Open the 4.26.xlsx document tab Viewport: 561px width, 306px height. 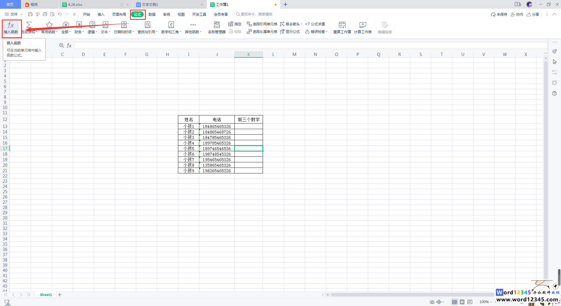75,5
